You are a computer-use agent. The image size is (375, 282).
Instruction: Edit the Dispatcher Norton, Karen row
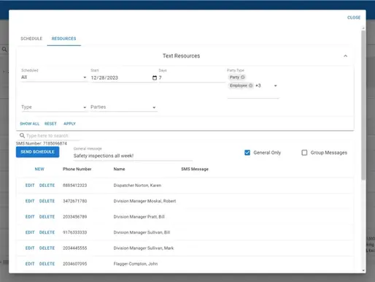tap(30, 186)
